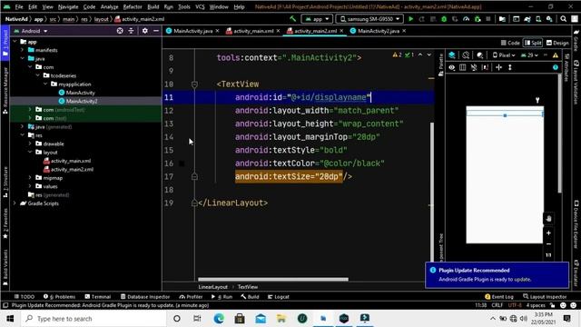Close the activity_main2.xml tab
Image resolution: width=581 pixels, height=327 pixels.
[x=341, y=31]
